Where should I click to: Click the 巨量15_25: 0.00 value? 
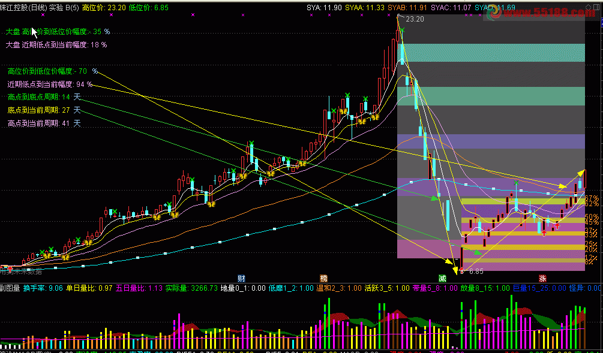[539, 288]
